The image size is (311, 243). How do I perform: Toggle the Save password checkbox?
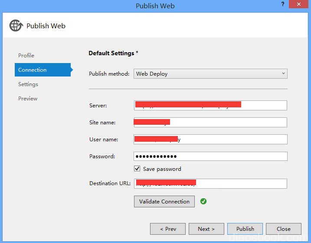[x=137, y=169]
